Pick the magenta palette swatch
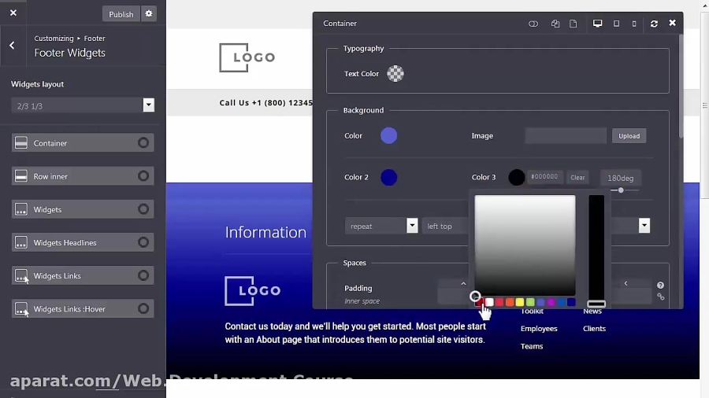Viewport: 709px width, 398px height. pos(551,302)
